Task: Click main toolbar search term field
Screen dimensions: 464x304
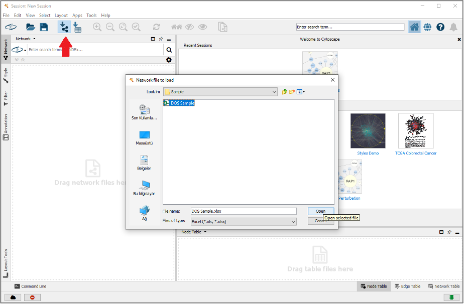Action: click(x=350, y=27)
